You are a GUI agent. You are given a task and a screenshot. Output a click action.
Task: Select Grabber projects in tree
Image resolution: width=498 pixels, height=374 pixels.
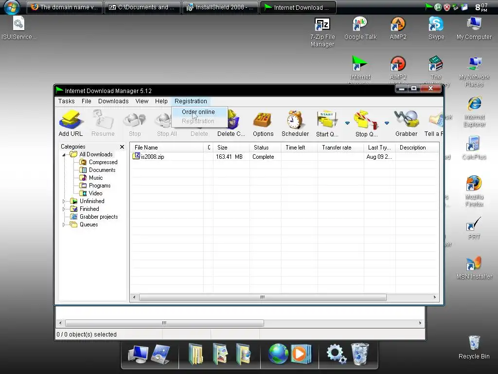(99, 217)
